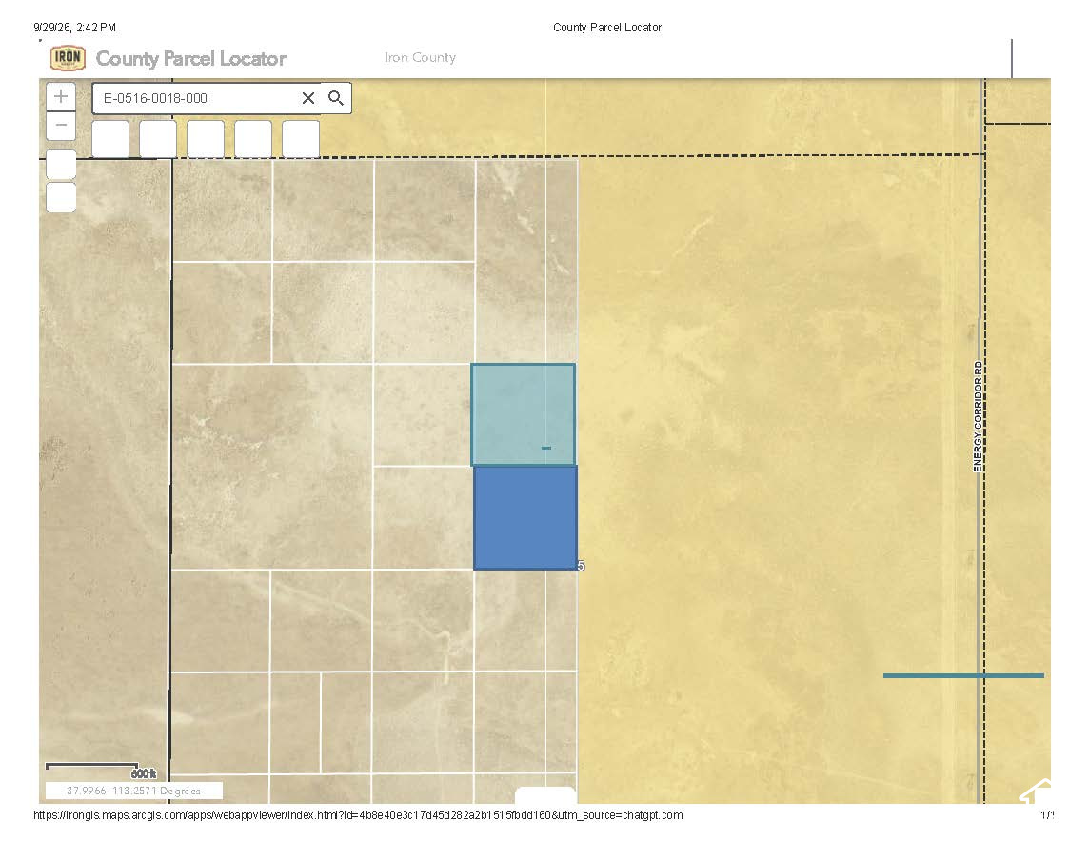
Task: Click the 37.9966 -113.2571 coordinate readout
Action: (133, 791)
